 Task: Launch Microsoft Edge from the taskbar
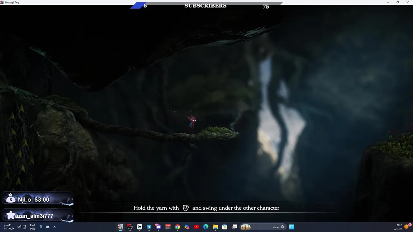pos(206,227)
